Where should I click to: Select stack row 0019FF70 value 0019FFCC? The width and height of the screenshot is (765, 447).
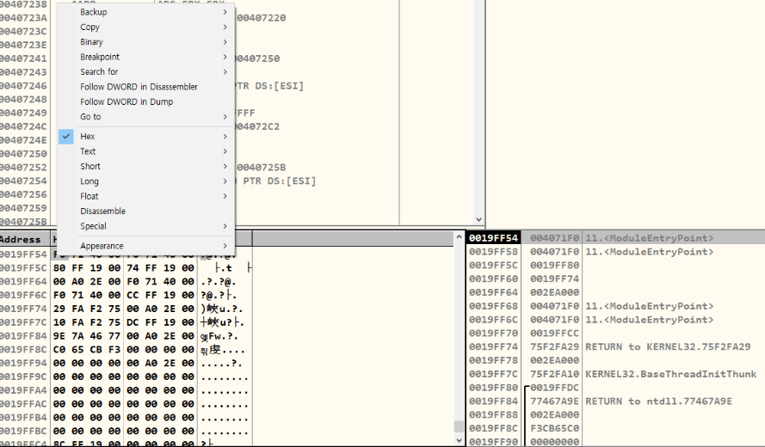point(555,334)
